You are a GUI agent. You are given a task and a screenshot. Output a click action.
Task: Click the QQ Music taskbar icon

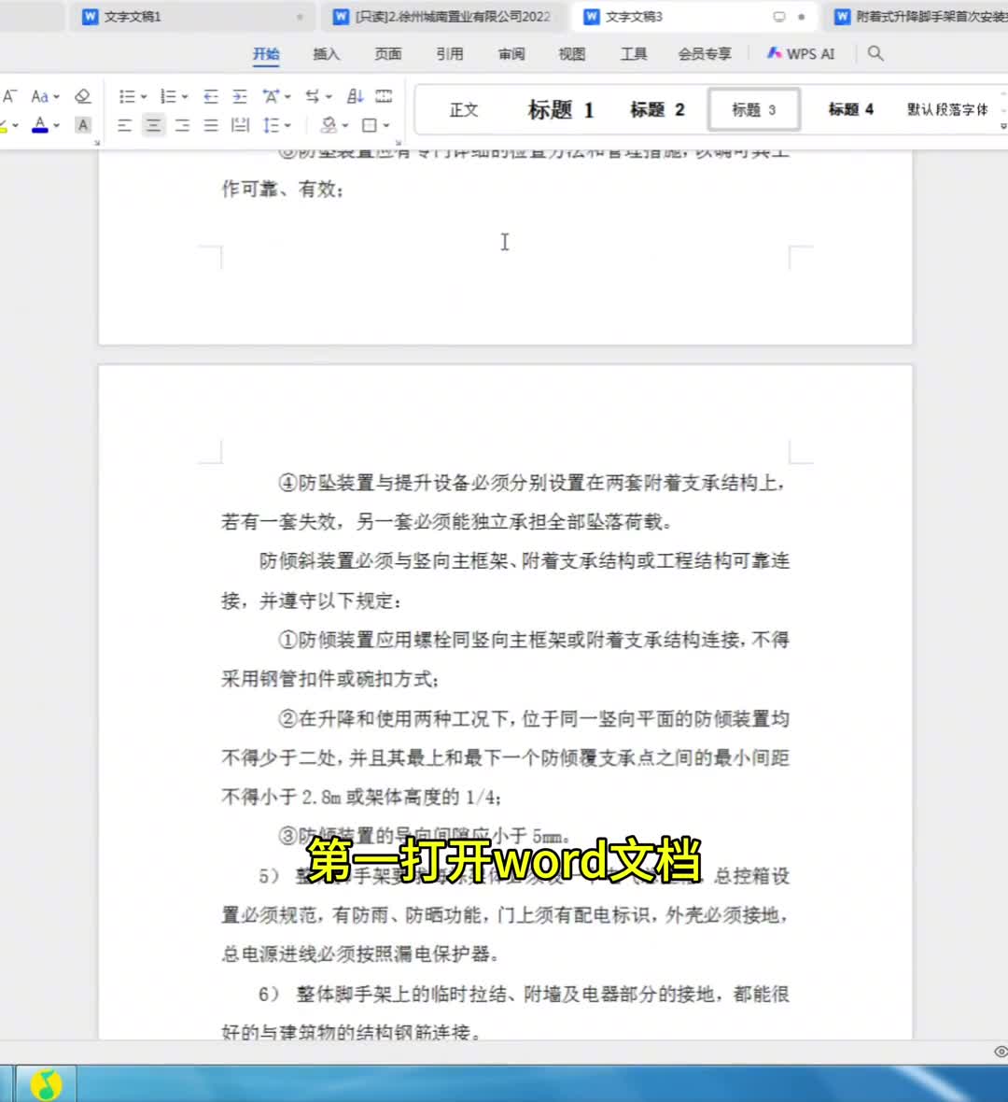[46, 1083]
